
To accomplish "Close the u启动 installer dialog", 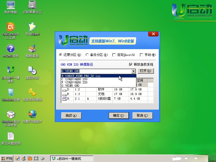I will 153,34.
